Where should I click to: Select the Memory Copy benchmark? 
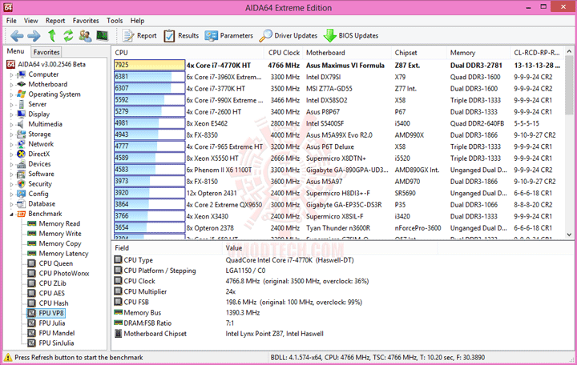click(60, 243)
